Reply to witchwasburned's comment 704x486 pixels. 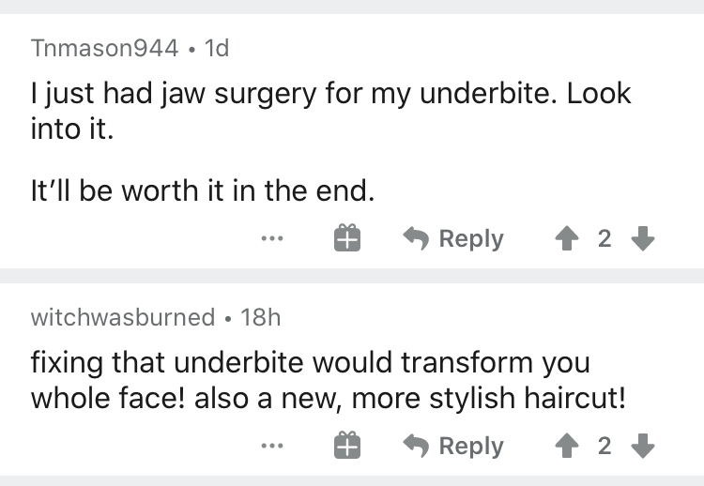[453, 446]
